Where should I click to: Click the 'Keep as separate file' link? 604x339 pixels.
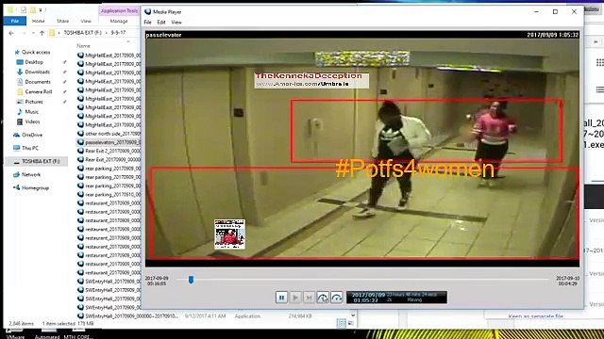(x=535, y=316)
